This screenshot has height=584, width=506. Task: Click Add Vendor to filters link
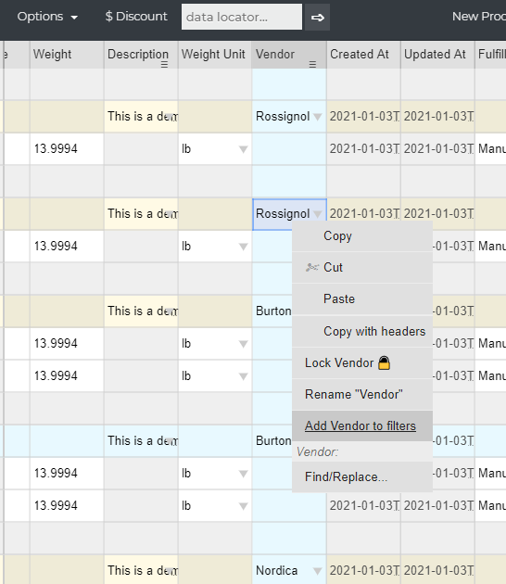(361, 425)
